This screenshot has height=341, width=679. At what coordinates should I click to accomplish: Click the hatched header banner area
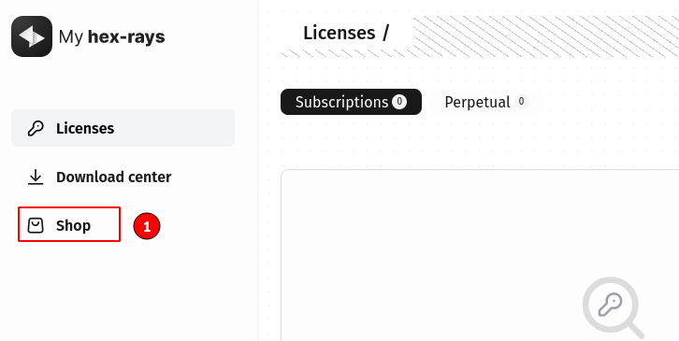point(545,36)
